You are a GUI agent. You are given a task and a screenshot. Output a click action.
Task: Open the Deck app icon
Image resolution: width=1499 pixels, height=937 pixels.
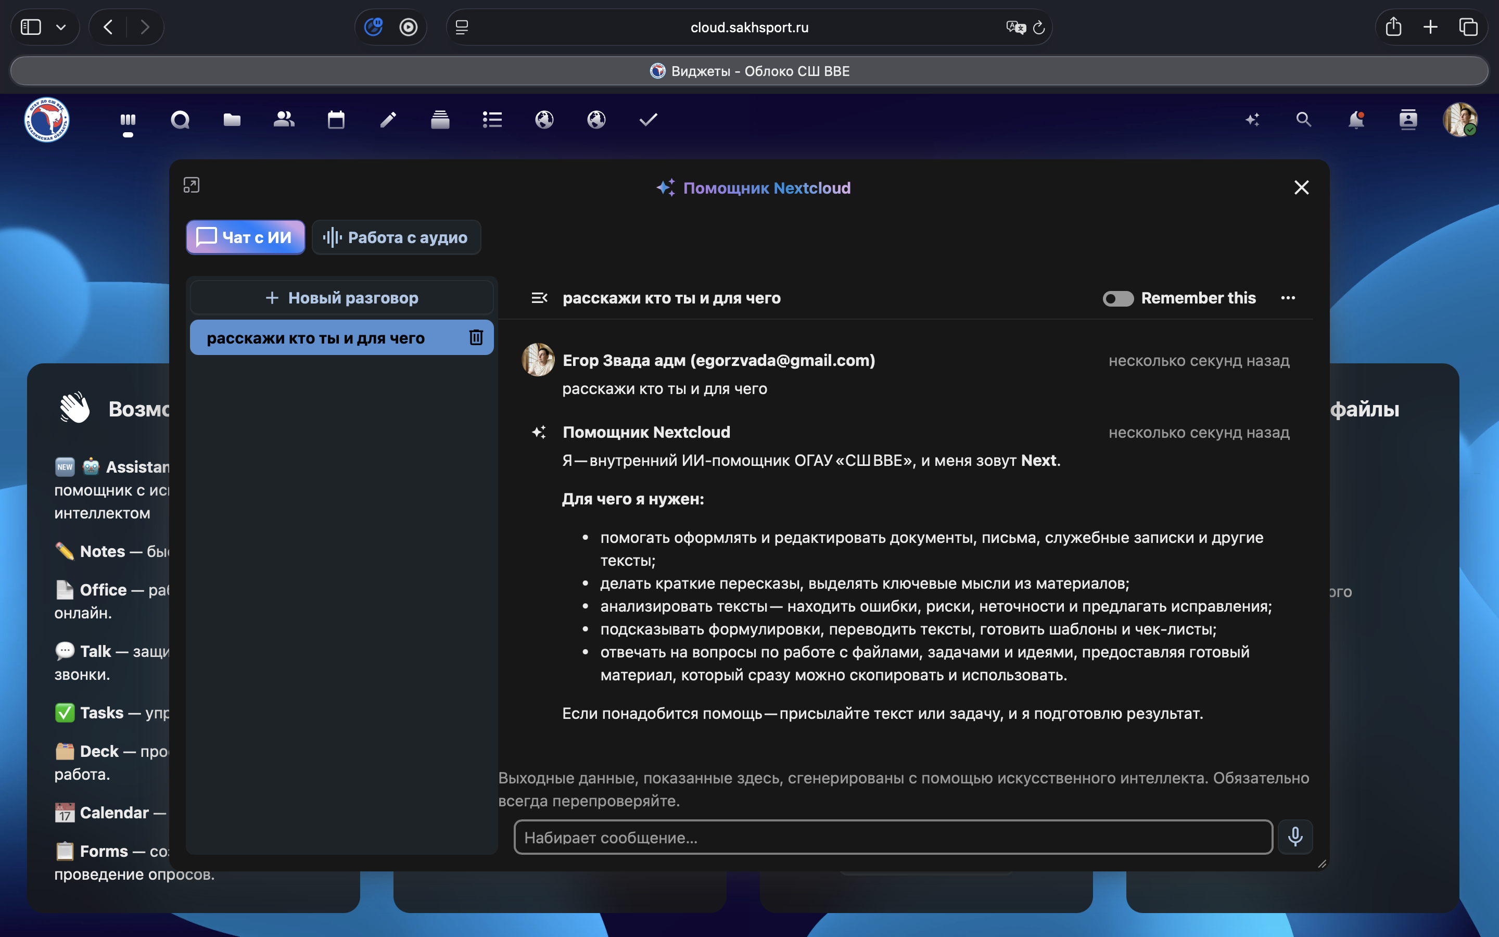[x=440, y=120]
